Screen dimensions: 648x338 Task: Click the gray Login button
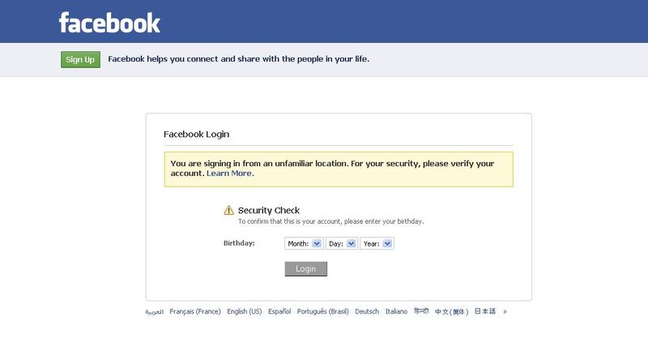click(306, 269)
